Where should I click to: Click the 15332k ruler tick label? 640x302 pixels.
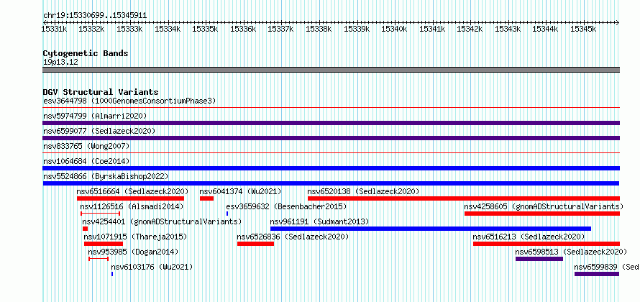[91, 29]
